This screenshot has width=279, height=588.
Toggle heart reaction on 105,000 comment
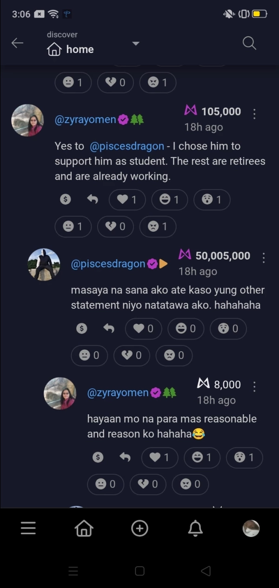coord(127,200)
